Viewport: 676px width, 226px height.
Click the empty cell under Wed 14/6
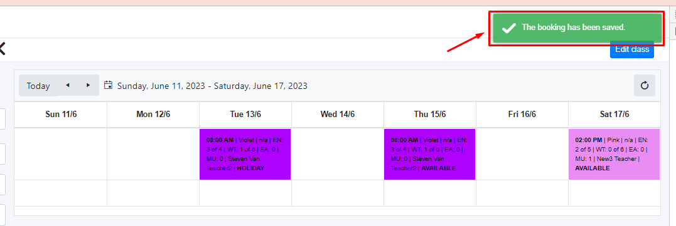(338, 154)
